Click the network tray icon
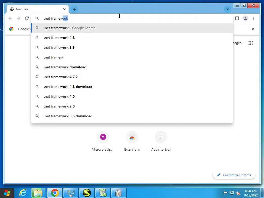The width and height of the screenshot is (264, 198). tap(232, 193)
